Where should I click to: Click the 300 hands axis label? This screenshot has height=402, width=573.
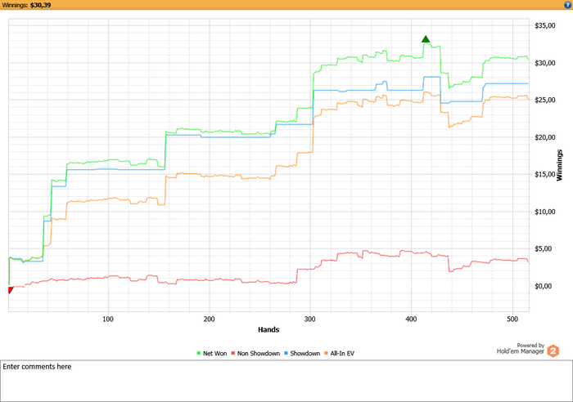click(x=310, y=319)
